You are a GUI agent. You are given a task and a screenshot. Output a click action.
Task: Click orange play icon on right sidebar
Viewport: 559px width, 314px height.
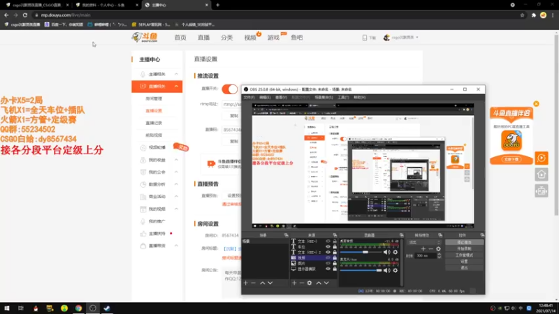pos(541,158)
